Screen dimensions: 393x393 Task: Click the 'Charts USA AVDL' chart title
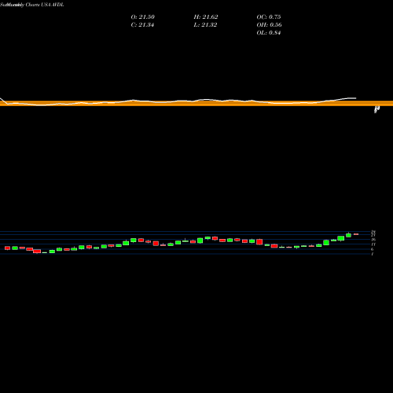[x=45, y=5]
